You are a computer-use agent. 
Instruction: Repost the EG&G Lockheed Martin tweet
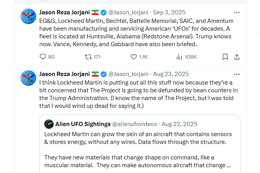88,57
